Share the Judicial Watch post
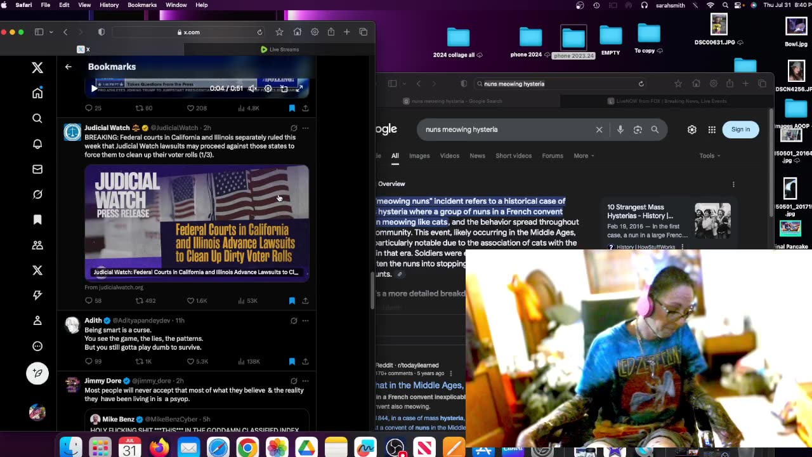Screen dimensions: 812x457 pos(305,301)
